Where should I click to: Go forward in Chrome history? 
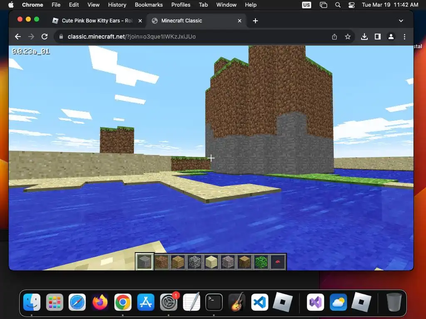pos(31,37)
